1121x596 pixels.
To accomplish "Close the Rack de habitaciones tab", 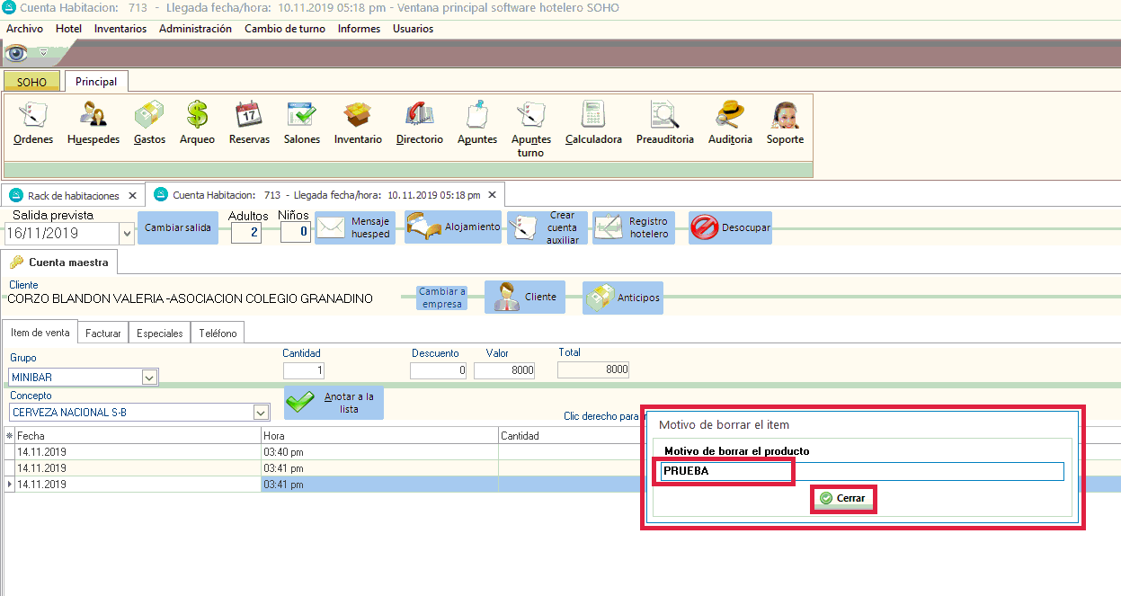I will [132, 195].
